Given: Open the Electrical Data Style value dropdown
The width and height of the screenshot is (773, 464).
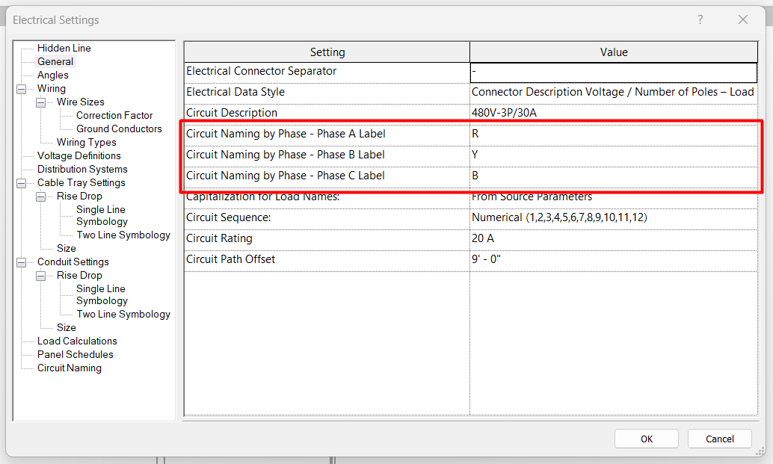Looking at the screenshot, I should click(613, 93).
